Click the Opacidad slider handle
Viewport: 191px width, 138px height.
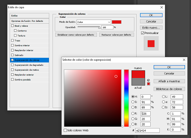coord(99,28)
